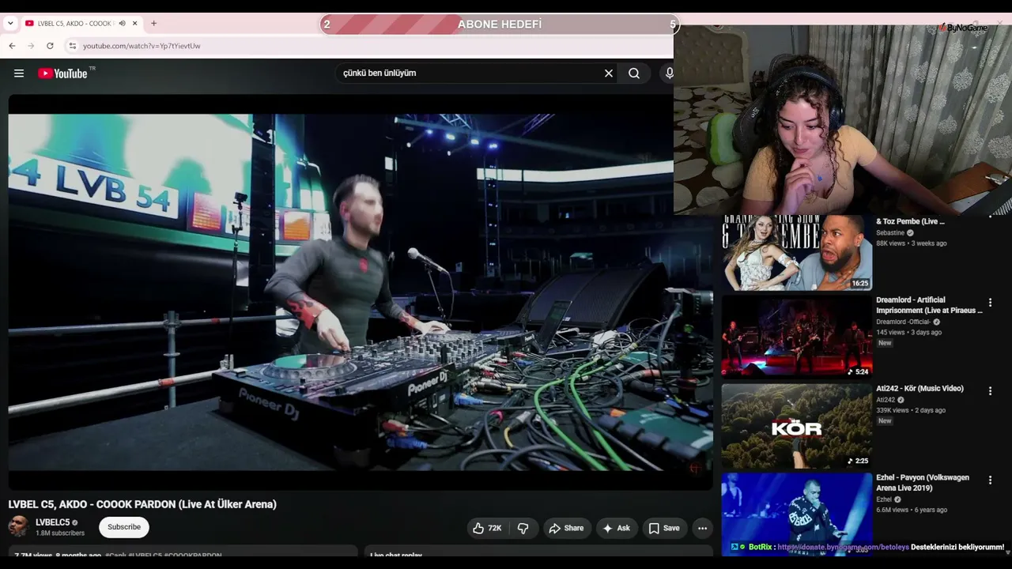Open the Ezhel Pavyon live thumbnail
The width and height of the screenshot is (1012, 569).
click(797, 514)
